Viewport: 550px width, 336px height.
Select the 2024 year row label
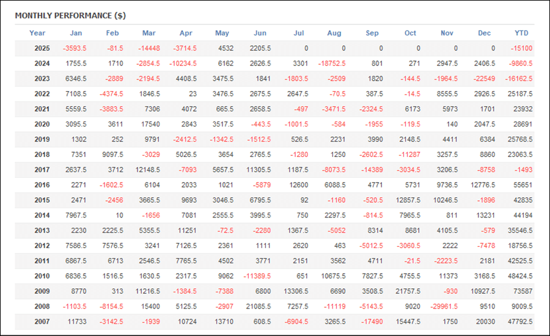(42, 64)
